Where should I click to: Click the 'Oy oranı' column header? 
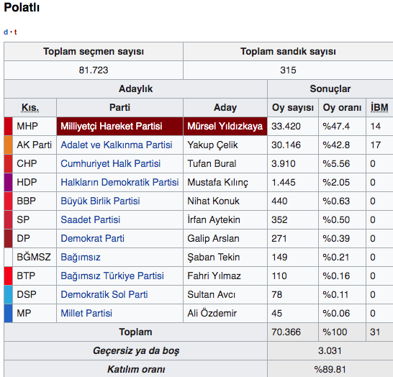tap(342, 108)
